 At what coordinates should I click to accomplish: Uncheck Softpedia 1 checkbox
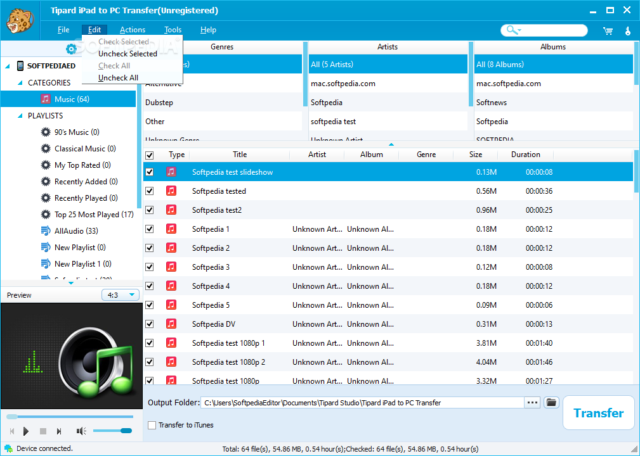(150, 229)
